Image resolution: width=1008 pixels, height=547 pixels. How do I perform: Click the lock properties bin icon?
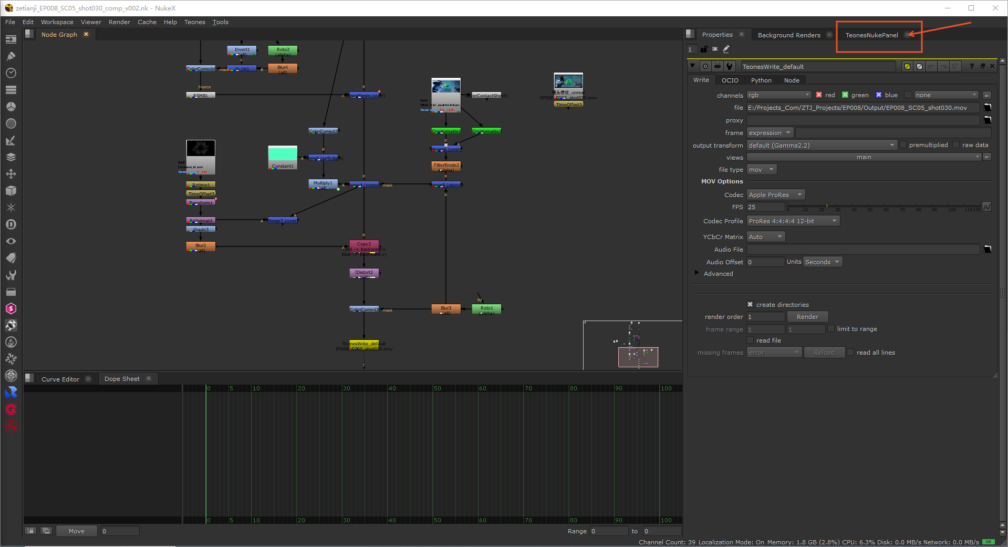pyautogui.click(x=704, y=49)
